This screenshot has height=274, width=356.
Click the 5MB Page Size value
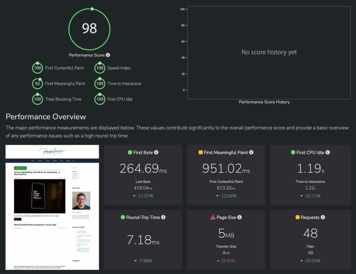click(x=226, y=233)
